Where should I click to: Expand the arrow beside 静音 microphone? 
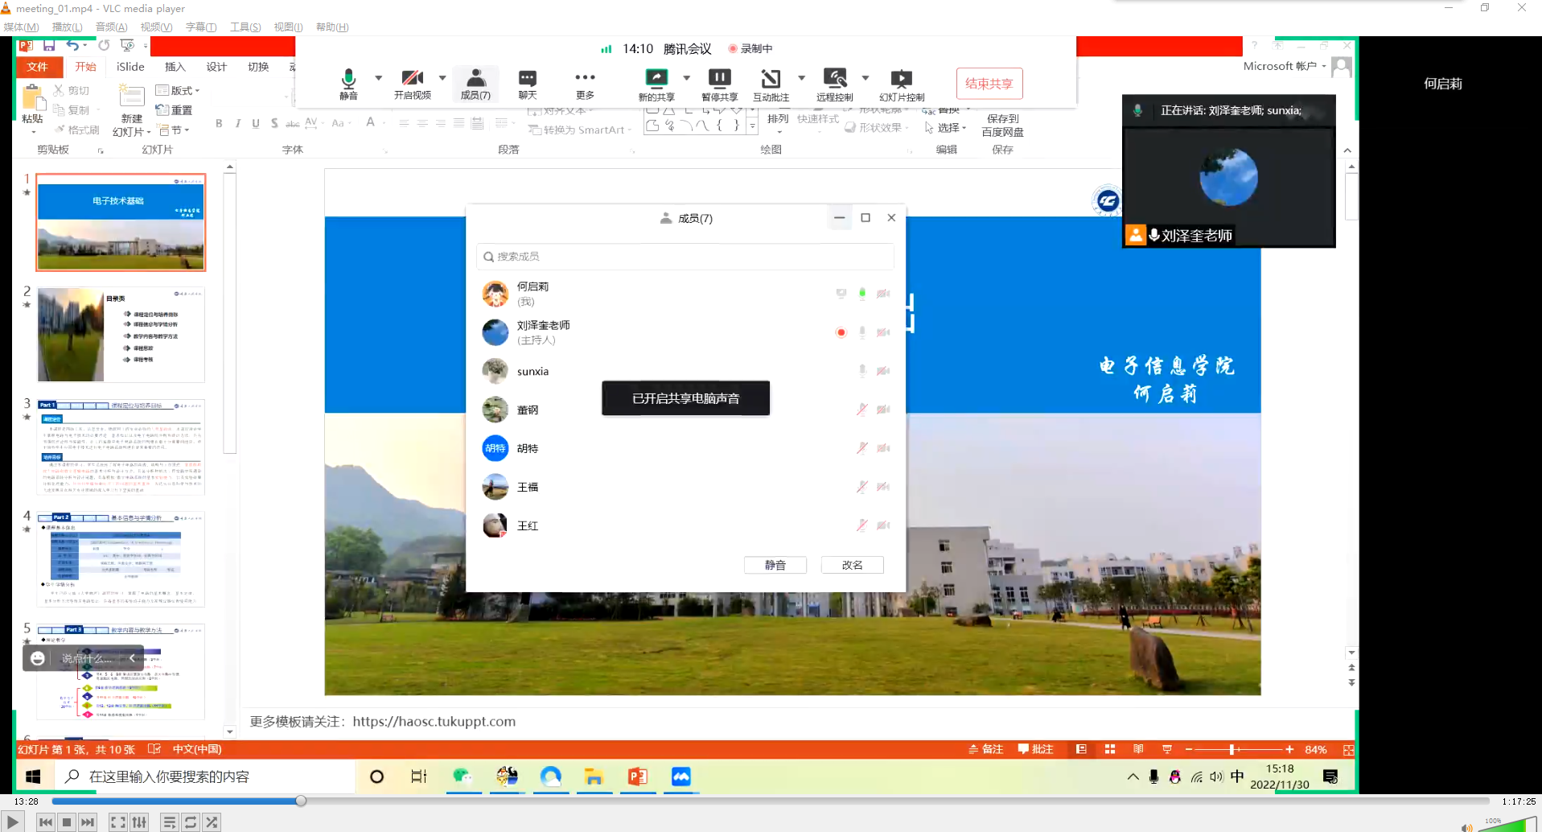point(378,78)
